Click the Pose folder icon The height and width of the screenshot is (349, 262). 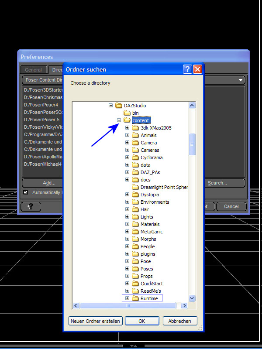pyautogui.click(x=135, y=261)
